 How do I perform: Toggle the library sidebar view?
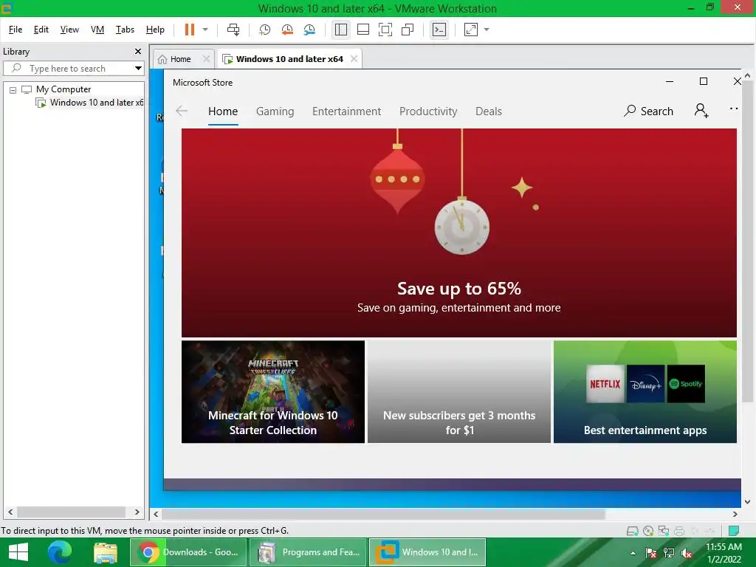pyautogui.click(x=341, y=30)
